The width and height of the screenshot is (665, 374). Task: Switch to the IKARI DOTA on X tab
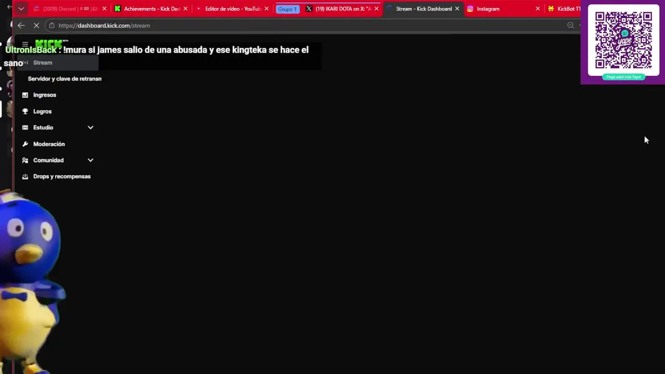click(342, 9)
